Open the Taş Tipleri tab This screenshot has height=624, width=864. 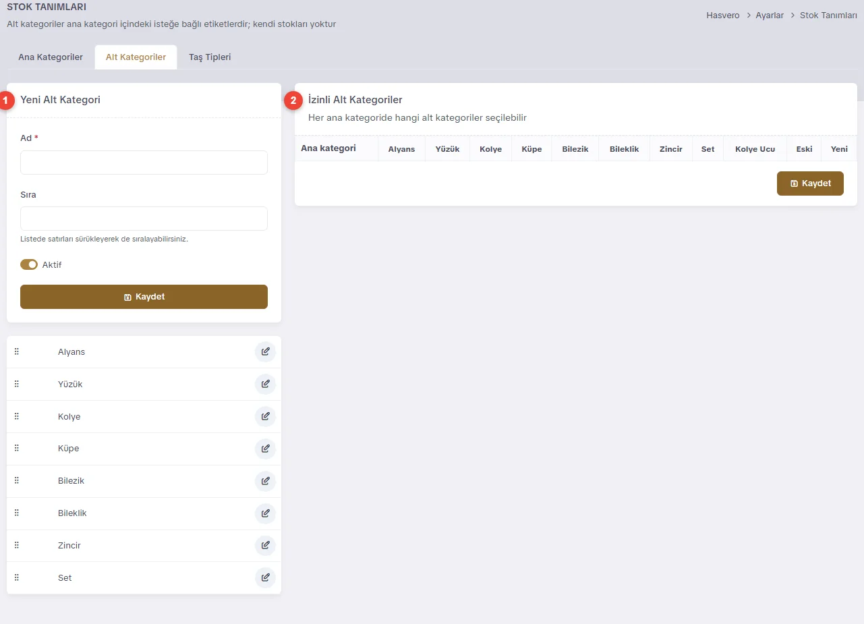(x=210, y=57)
